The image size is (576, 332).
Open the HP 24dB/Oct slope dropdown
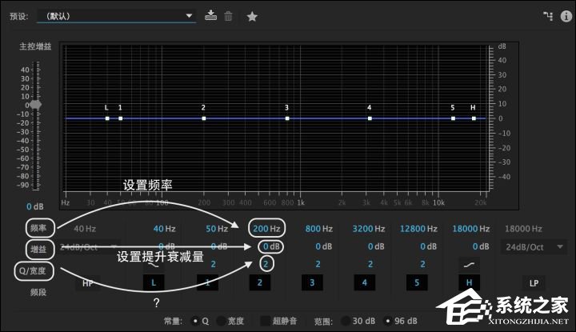click(x=89, y=247)
